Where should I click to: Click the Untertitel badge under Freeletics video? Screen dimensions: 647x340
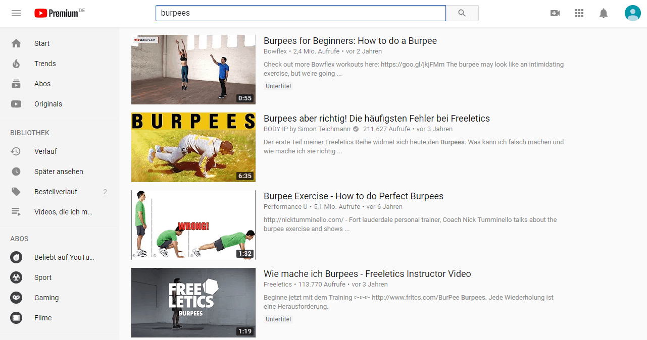tap(279, 319)
